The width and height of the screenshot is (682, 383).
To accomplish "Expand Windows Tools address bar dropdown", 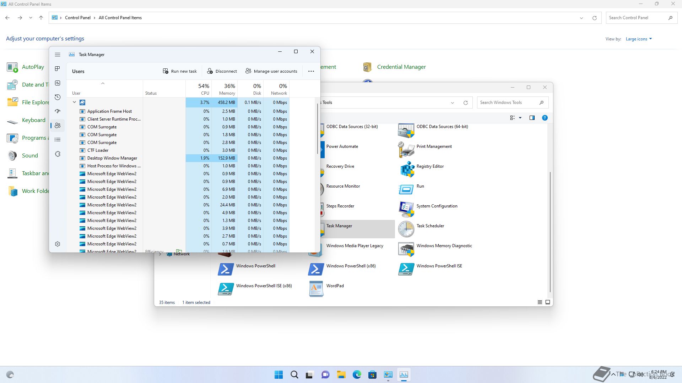I will [453, 102].
